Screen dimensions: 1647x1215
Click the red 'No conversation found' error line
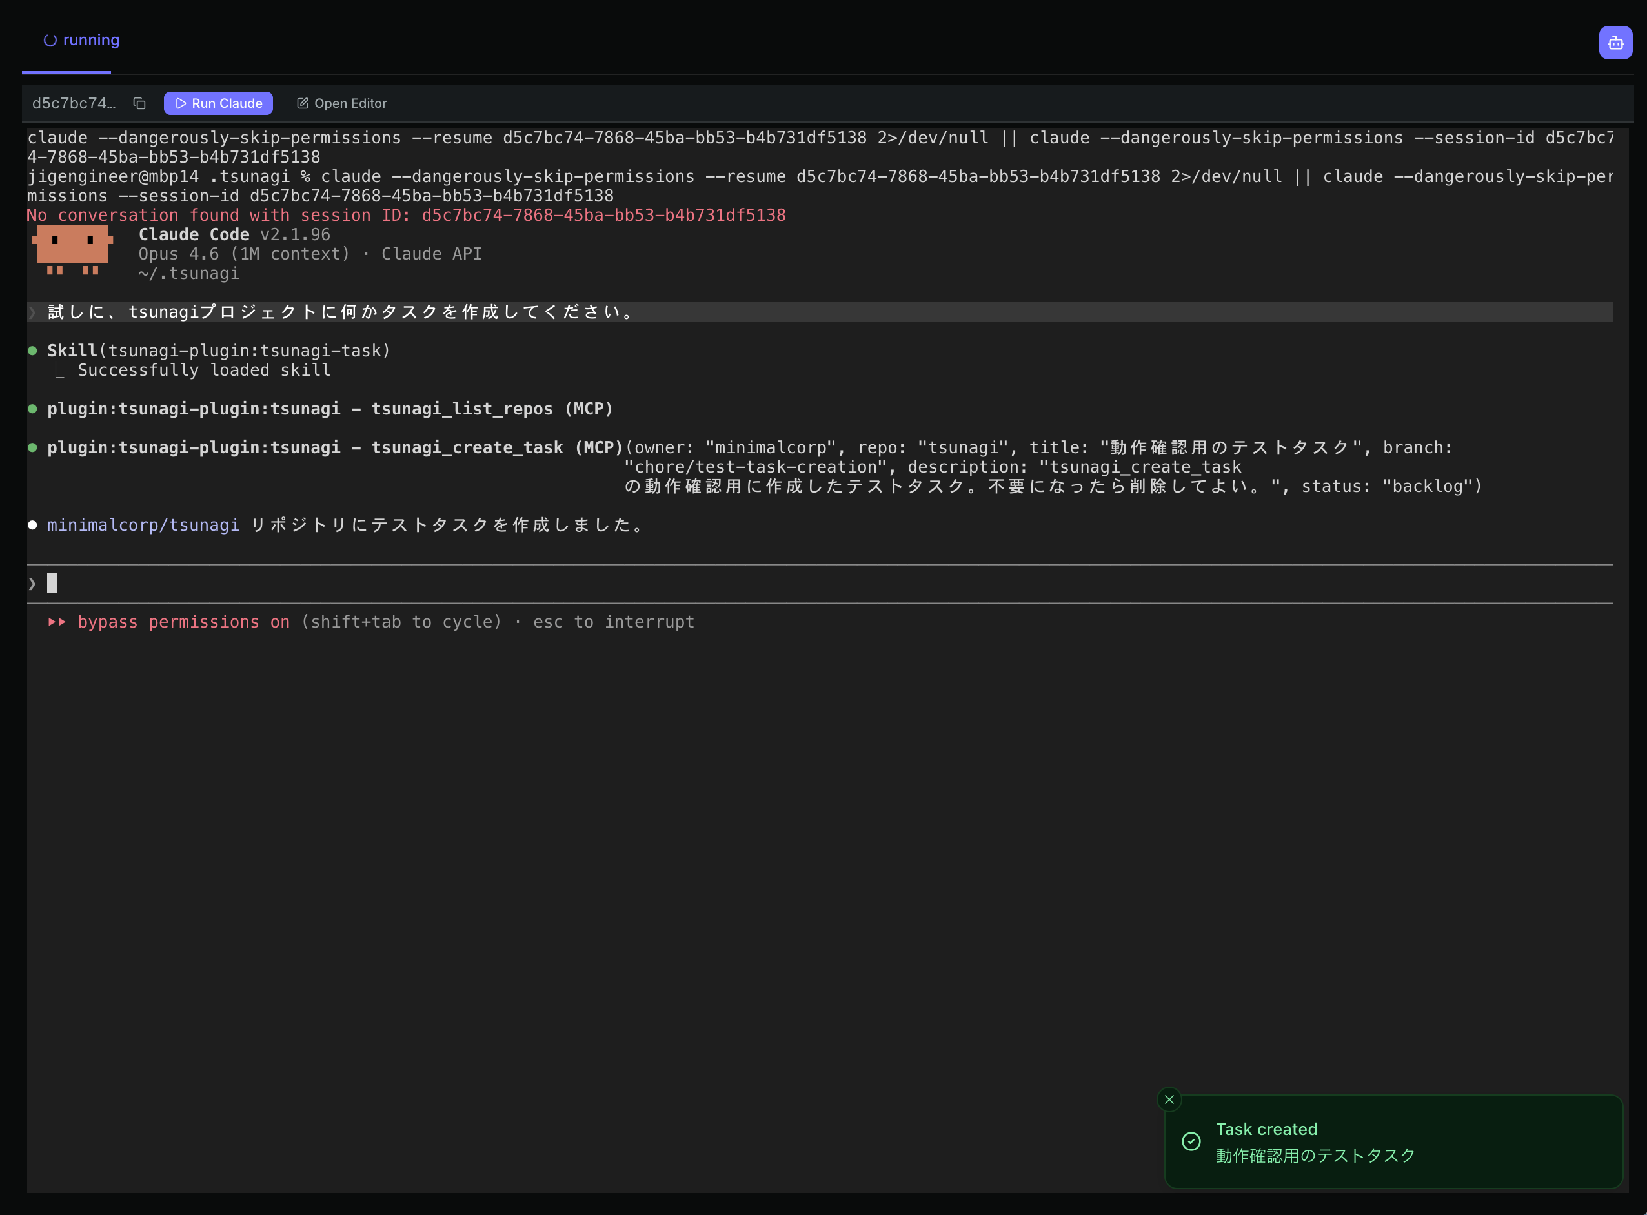point(407,216)
